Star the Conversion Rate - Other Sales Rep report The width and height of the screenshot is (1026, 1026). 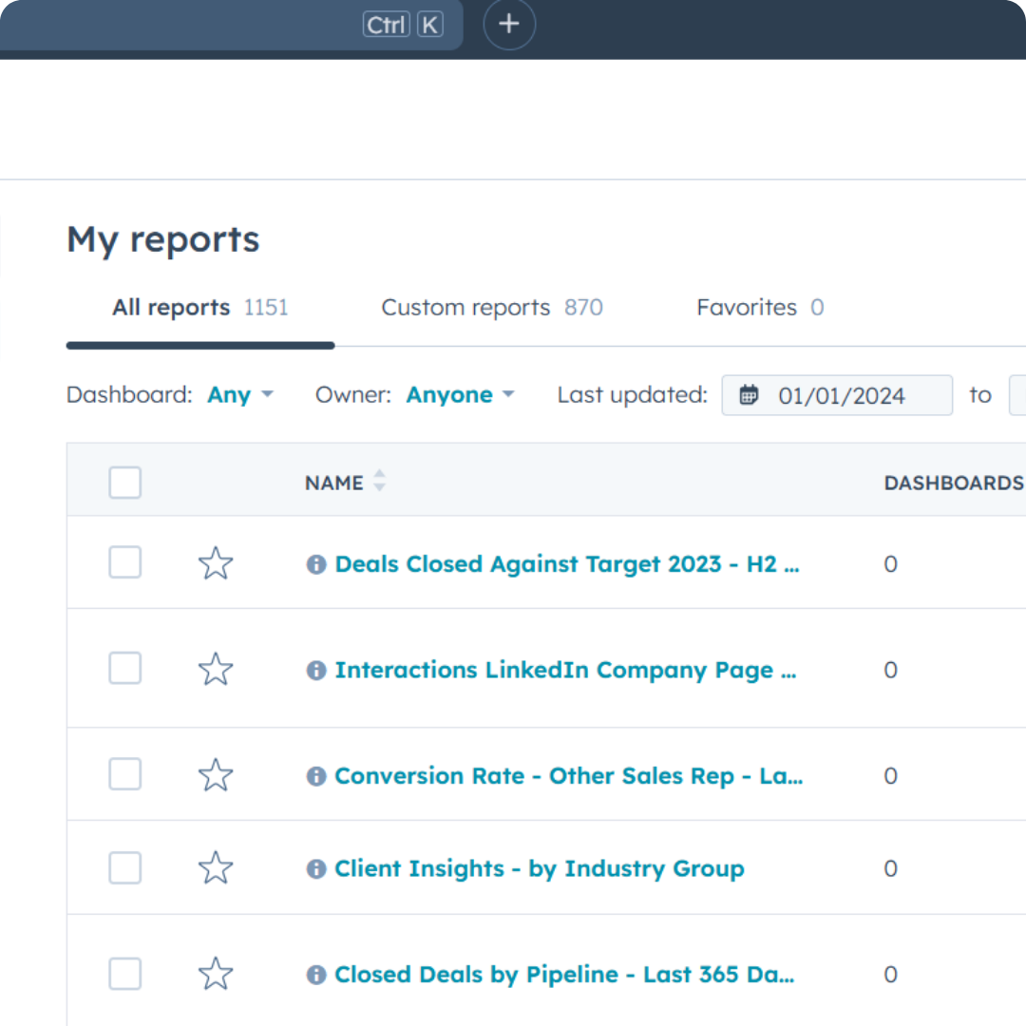[216, 775]
